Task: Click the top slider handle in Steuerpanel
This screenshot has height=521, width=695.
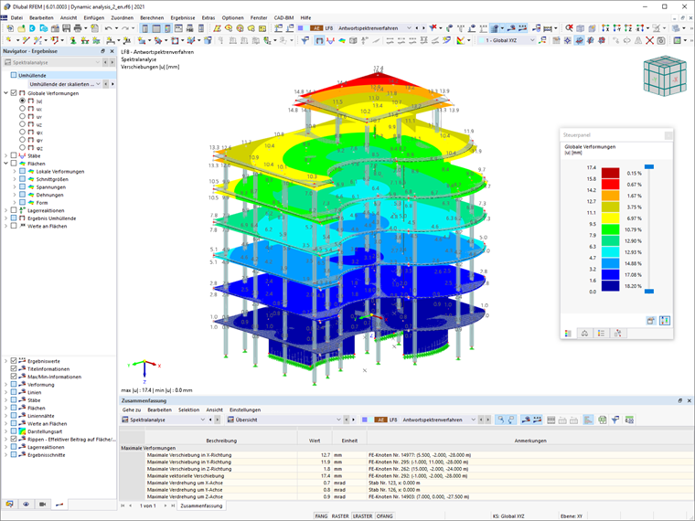Action: [649, 166]
